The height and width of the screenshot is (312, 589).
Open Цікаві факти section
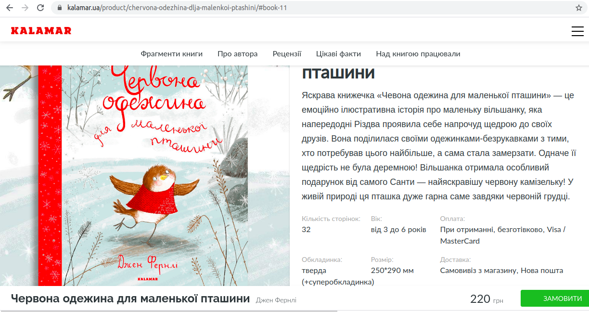coord(338,54)
